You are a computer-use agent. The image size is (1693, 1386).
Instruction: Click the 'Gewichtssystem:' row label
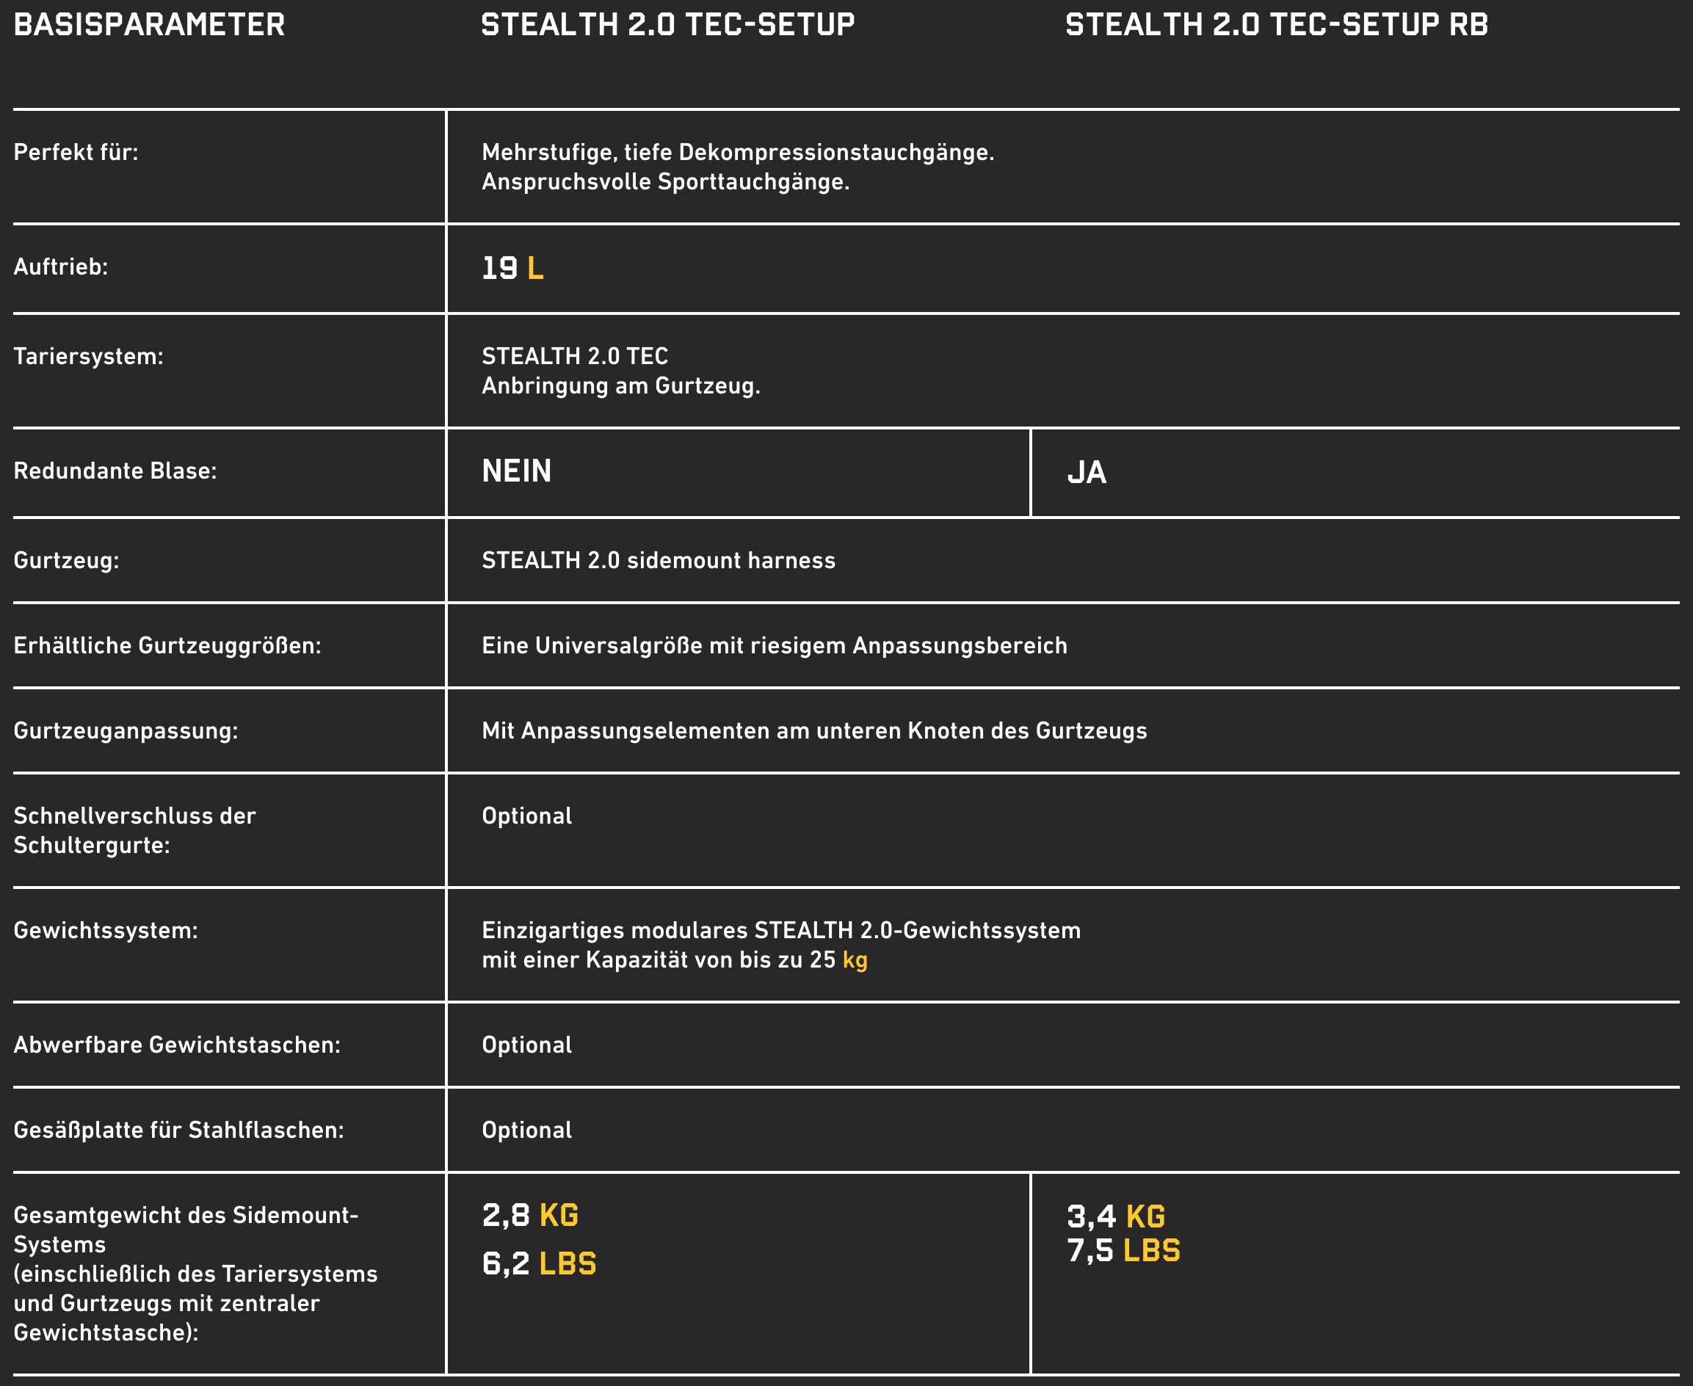(106, 931)
